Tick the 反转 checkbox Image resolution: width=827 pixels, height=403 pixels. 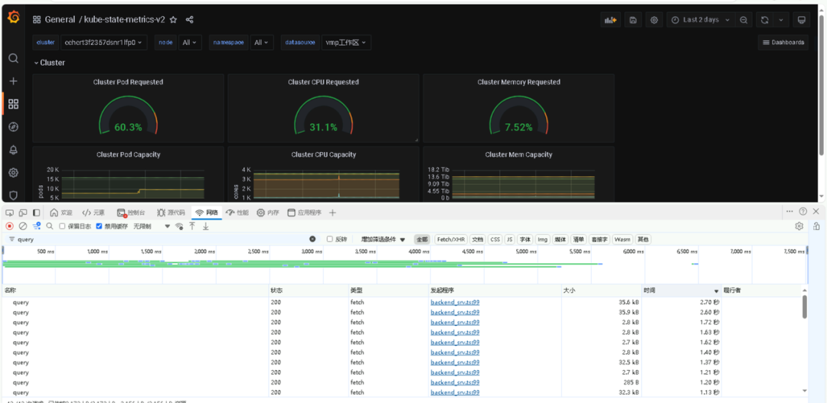[330, 239]
